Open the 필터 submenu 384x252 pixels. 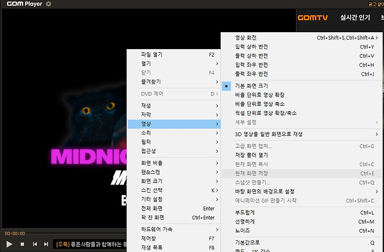174,142
